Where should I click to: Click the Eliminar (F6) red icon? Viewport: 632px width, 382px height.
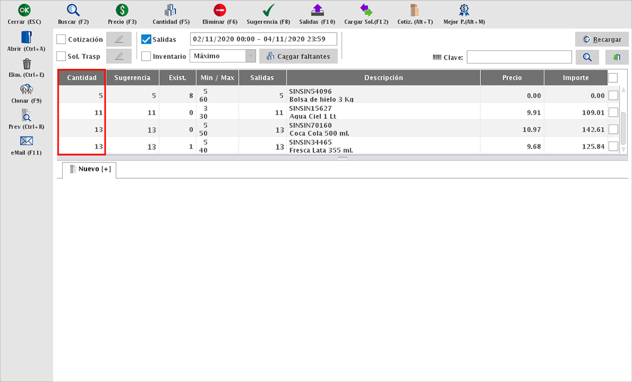[x=219, y=11]
